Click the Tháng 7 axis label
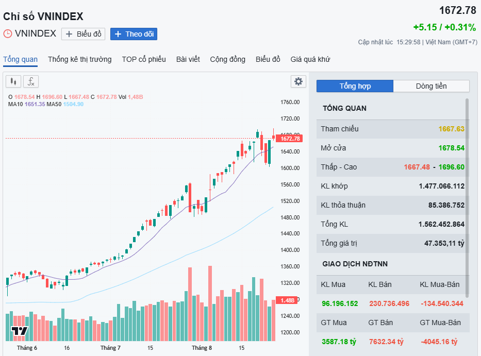Image resolution: width=481 pixels, height=356 pixels. tap(110, 348)
